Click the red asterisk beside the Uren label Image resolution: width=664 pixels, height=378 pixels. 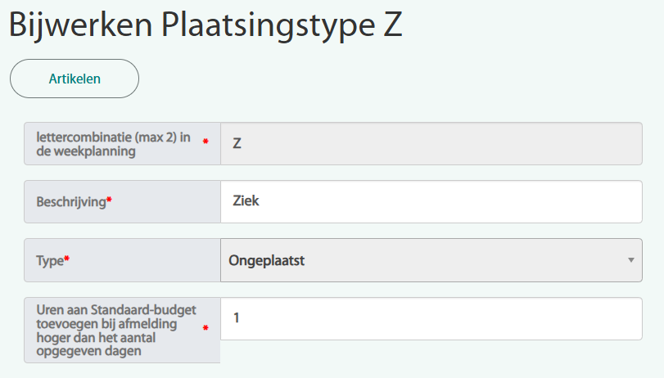click(x=206, y=329)
